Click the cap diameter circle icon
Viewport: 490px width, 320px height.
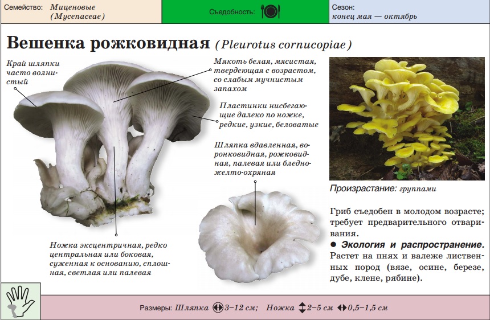(x=217, y=307)
